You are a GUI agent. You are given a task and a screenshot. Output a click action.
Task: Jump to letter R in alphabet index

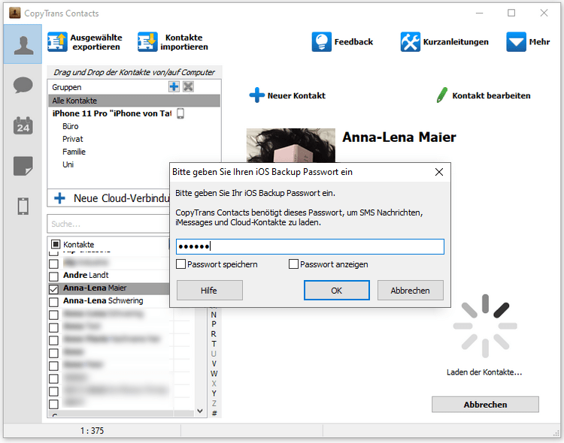point(214,334)
